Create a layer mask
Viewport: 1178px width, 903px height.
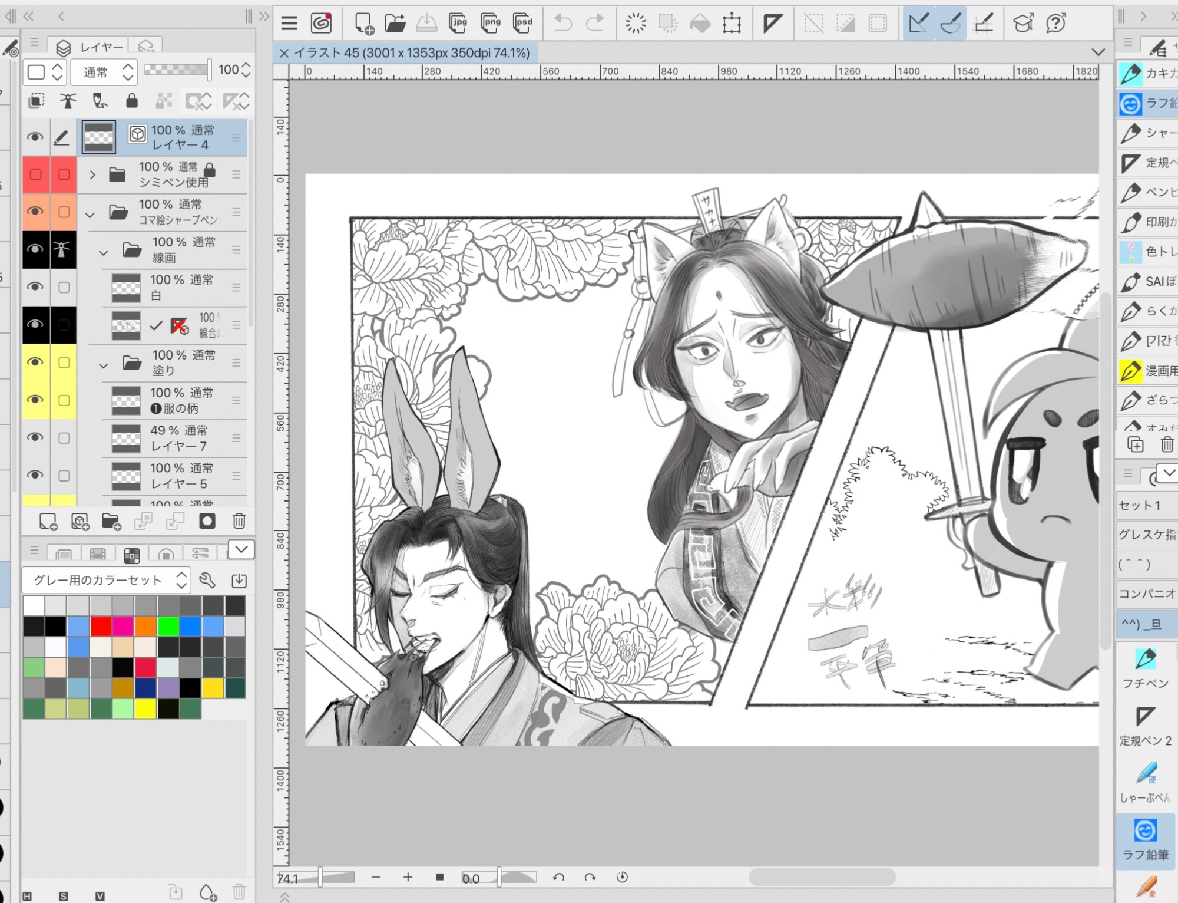[207, 521]
